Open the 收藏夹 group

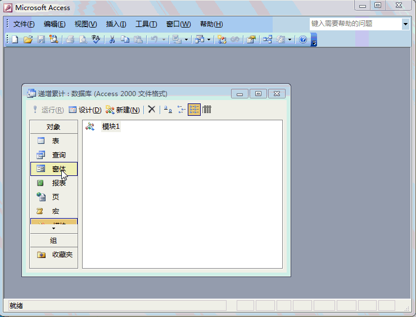click(x=54, y=255)
